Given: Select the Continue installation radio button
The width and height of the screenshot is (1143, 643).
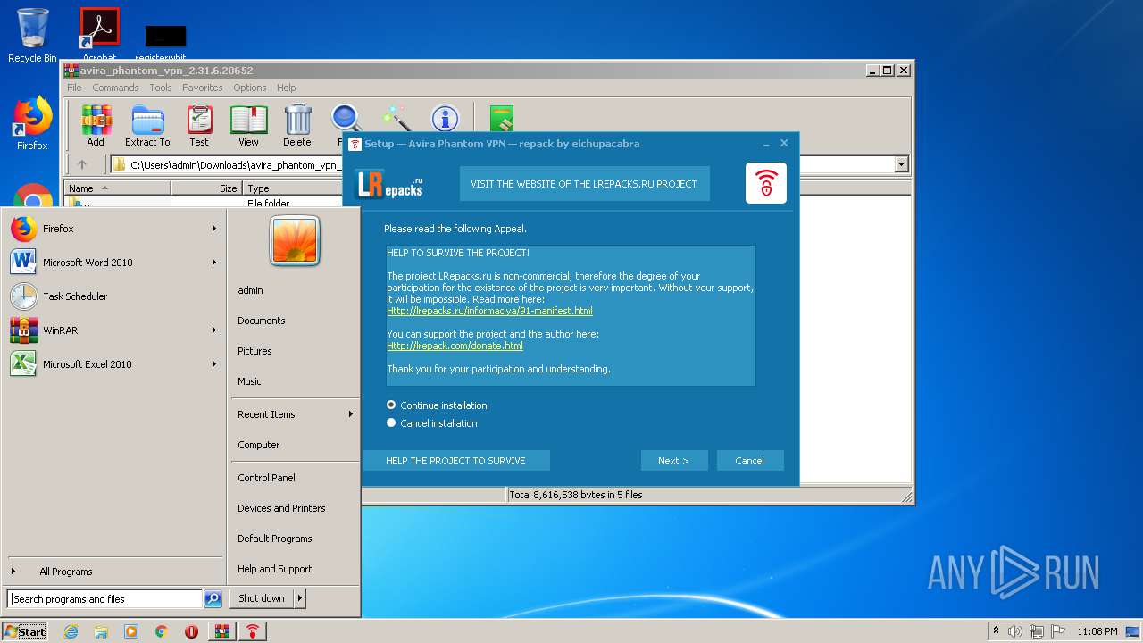Looking at the screenshot, I should [x=391, y=405].
